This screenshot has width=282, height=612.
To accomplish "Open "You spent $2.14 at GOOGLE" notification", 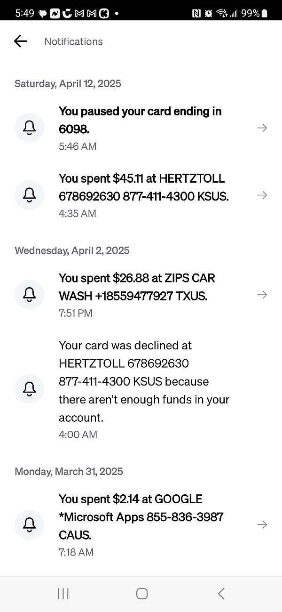I will pyautogui.click(x=141, y=517).
